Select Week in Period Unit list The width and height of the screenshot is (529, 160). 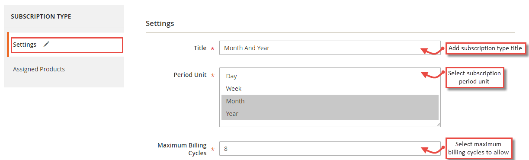(x=330, y=89)
